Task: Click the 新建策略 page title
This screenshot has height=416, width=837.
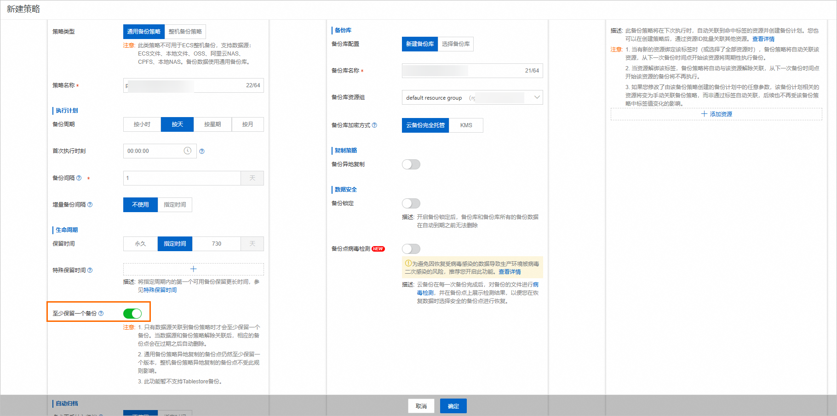Action: [23, 9]
